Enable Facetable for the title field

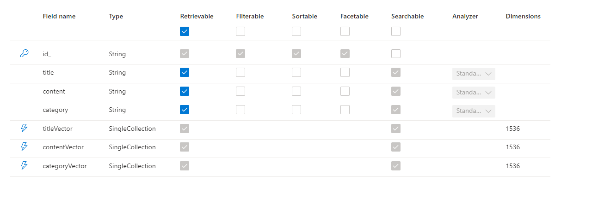345,72
